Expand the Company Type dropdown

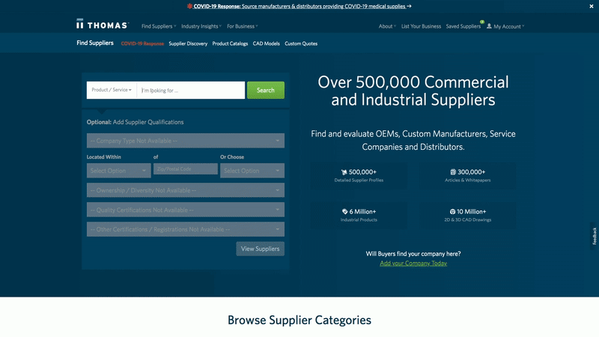pyautogui.click(x=185, y=141)
